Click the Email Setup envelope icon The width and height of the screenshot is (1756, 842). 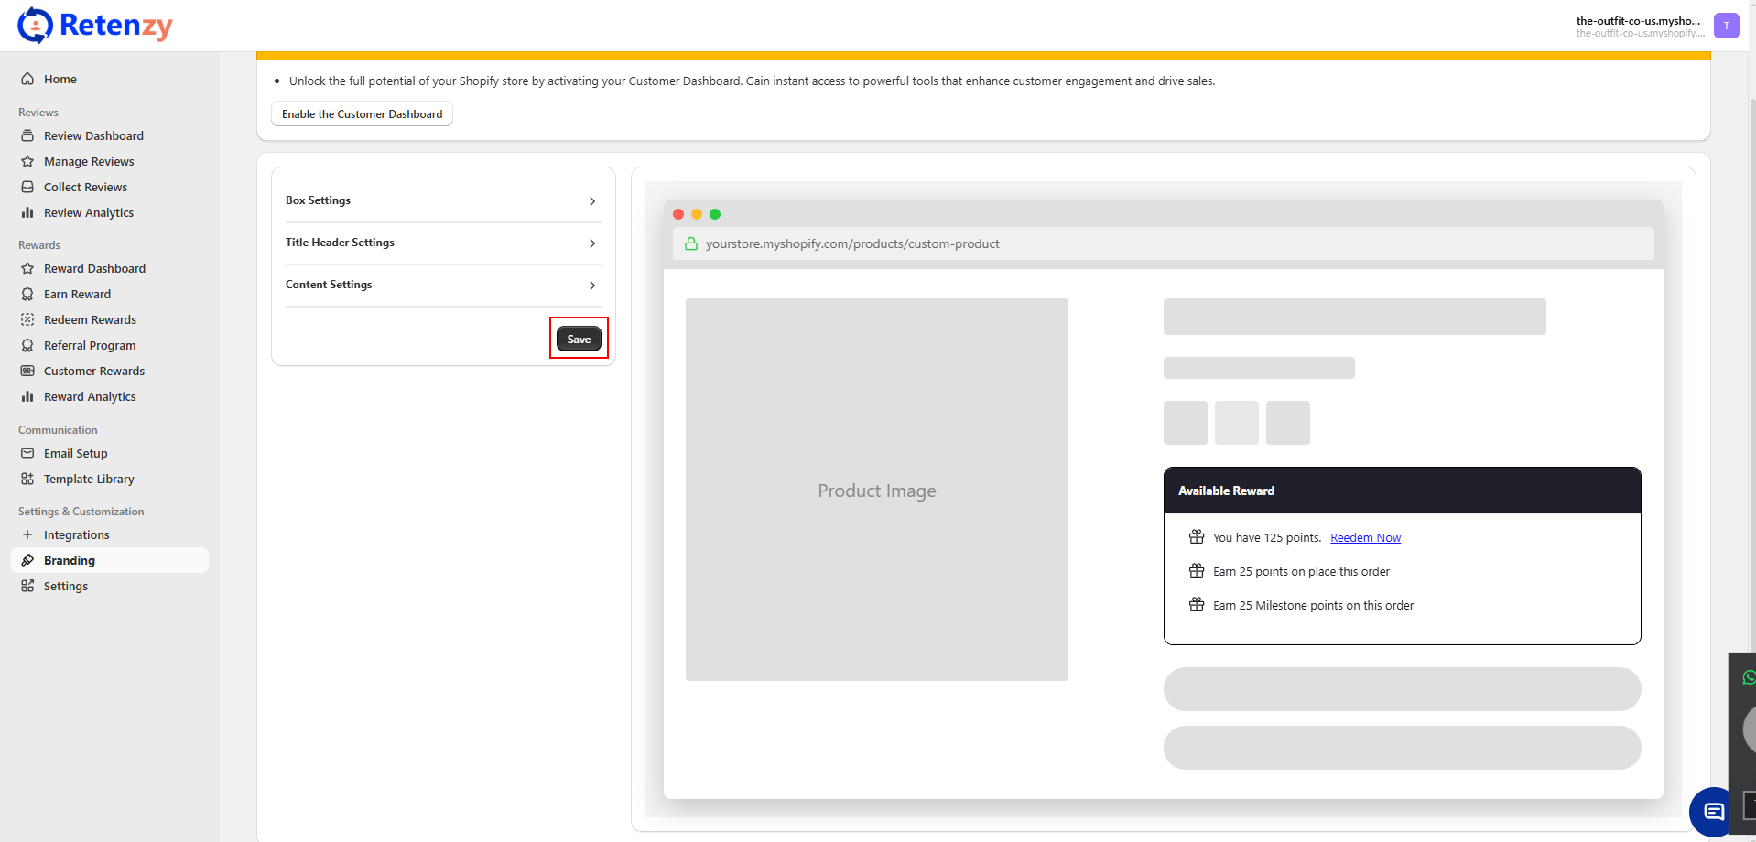[x=27, y=453]
